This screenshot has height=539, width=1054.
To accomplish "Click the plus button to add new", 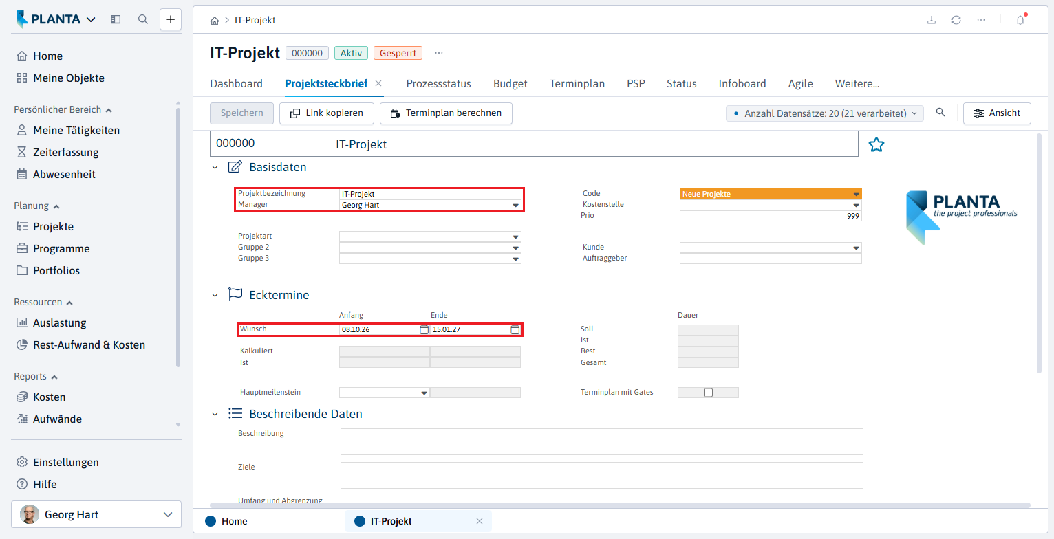I will point(171,19).
